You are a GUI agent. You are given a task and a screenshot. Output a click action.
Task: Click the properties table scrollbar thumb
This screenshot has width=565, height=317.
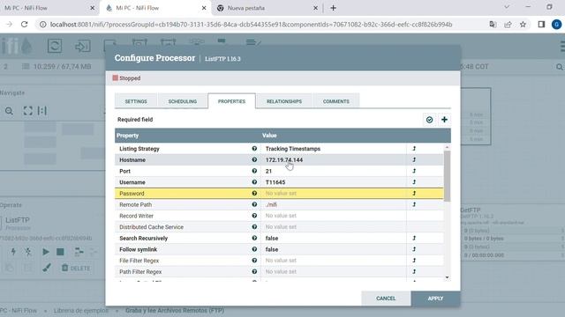point(447,176)
